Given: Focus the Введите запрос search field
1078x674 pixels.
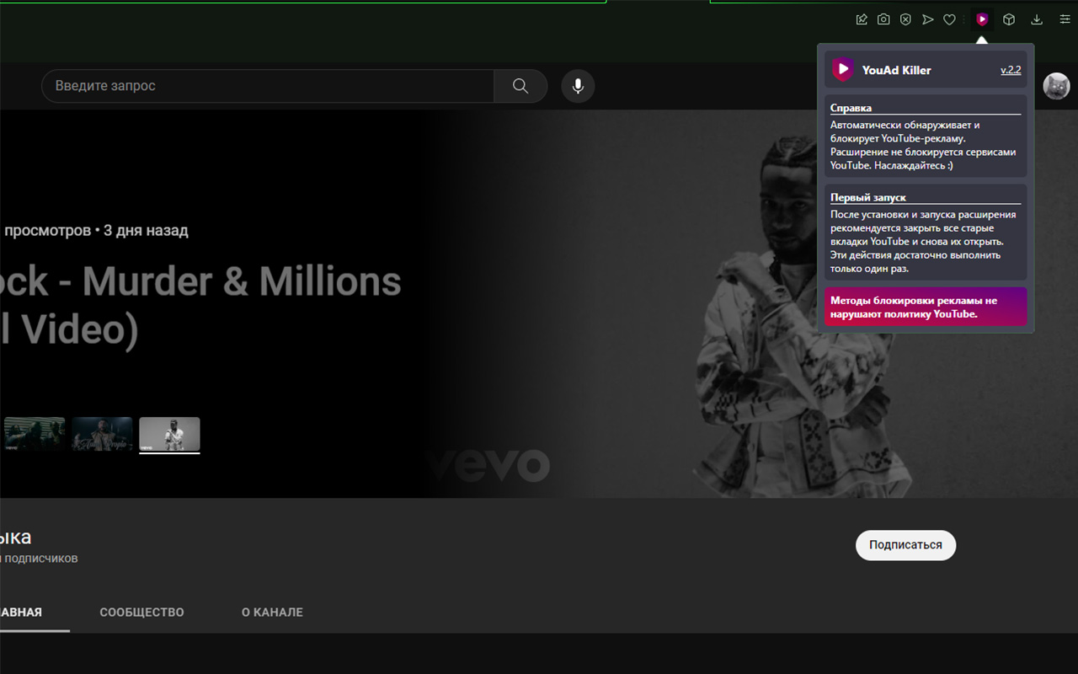Looking at the screenshot, I should click(x=268, y=86).
